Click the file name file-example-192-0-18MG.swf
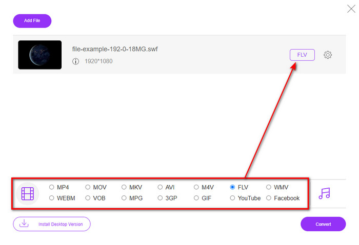Viewport: 359px width, 245px height. tap(115, 49)
